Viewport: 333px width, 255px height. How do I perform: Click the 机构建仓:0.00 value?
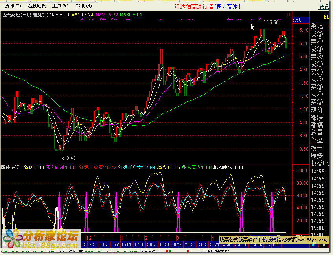pos(228,168)
